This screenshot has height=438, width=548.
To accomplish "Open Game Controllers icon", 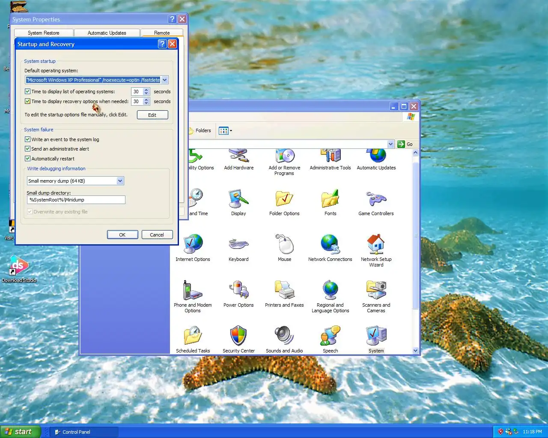I will click(x=376, y=202).
